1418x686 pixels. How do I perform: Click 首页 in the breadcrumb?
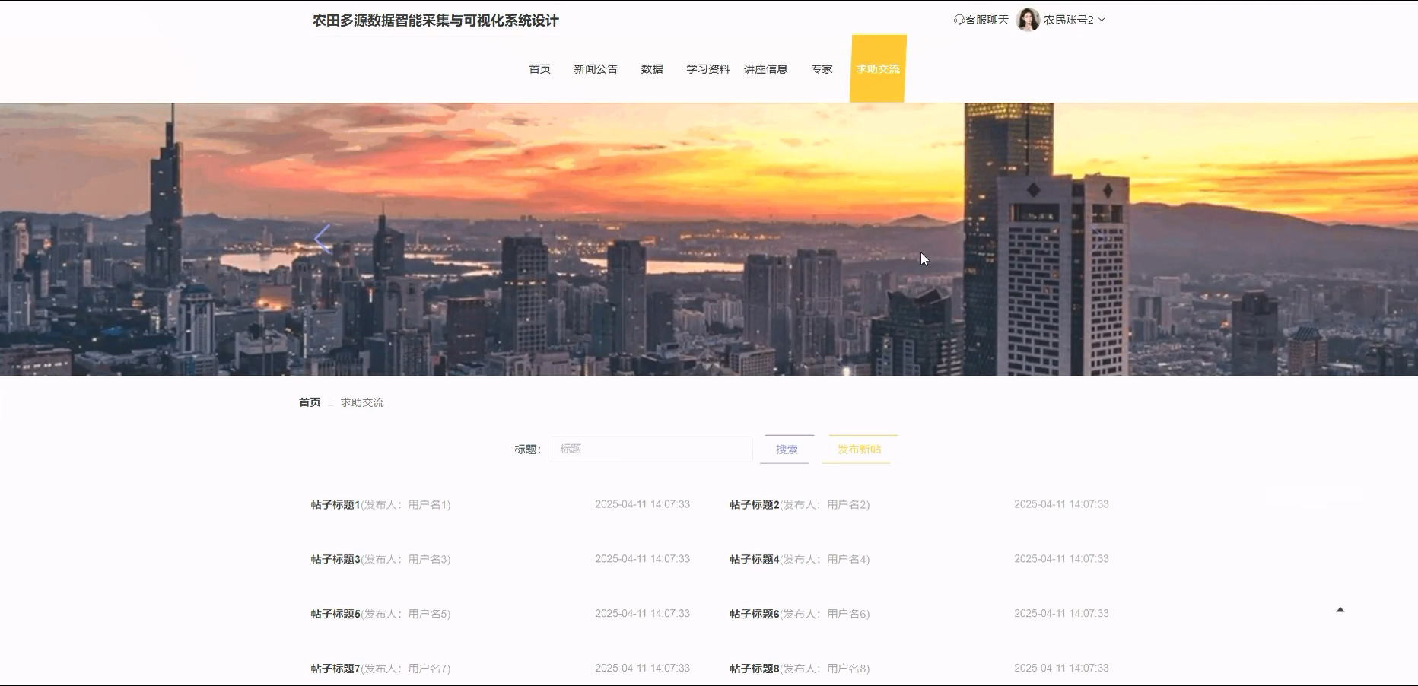(x=310, y=402)
